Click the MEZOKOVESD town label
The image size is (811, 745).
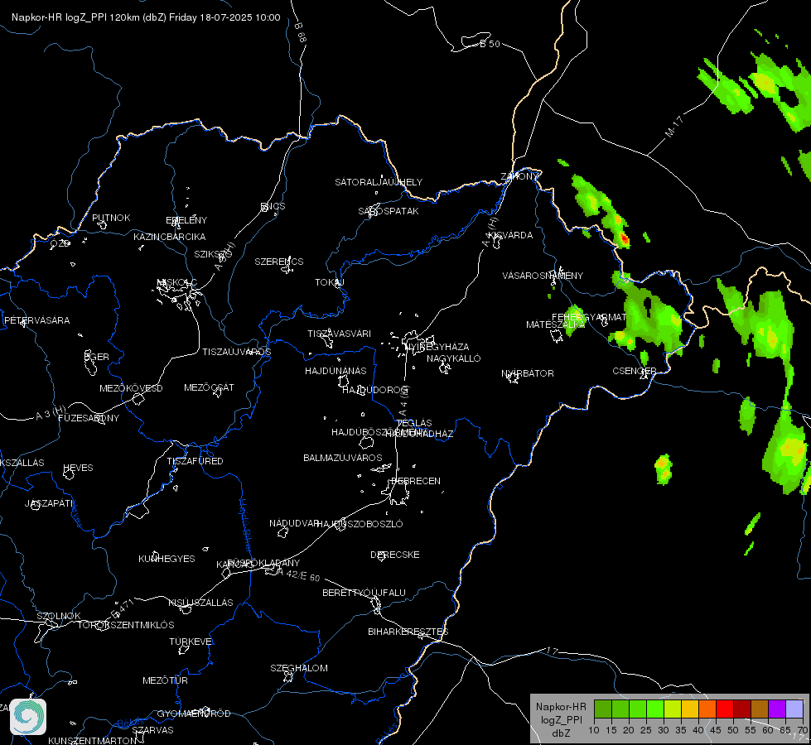pos(131,388)
